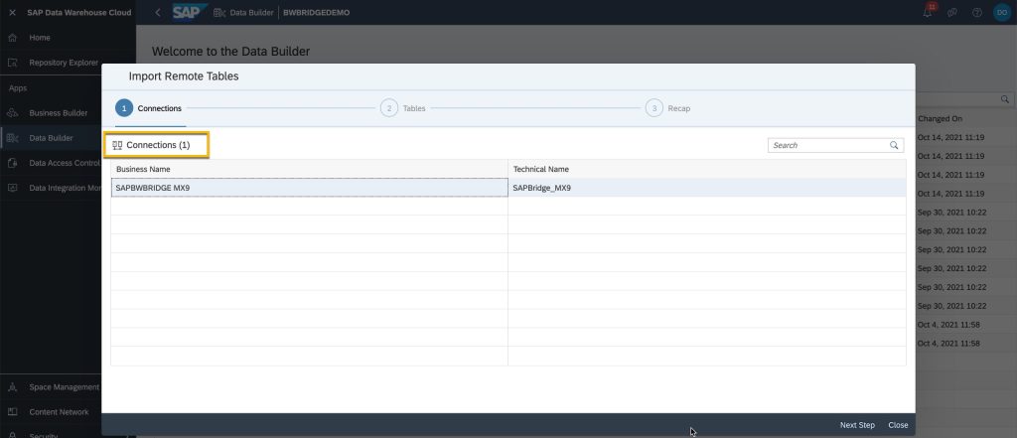The image size is (1017, 438).
Task: Click the Technical Name column header
Action: 707,170
